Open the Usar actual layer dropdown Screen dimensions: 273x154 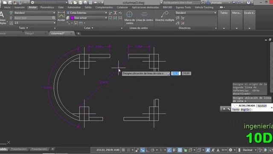[x=89, y=18]
